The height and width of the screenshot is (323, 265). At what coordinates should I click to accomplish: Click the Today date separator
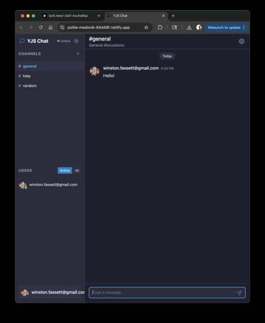coord(167,56)
